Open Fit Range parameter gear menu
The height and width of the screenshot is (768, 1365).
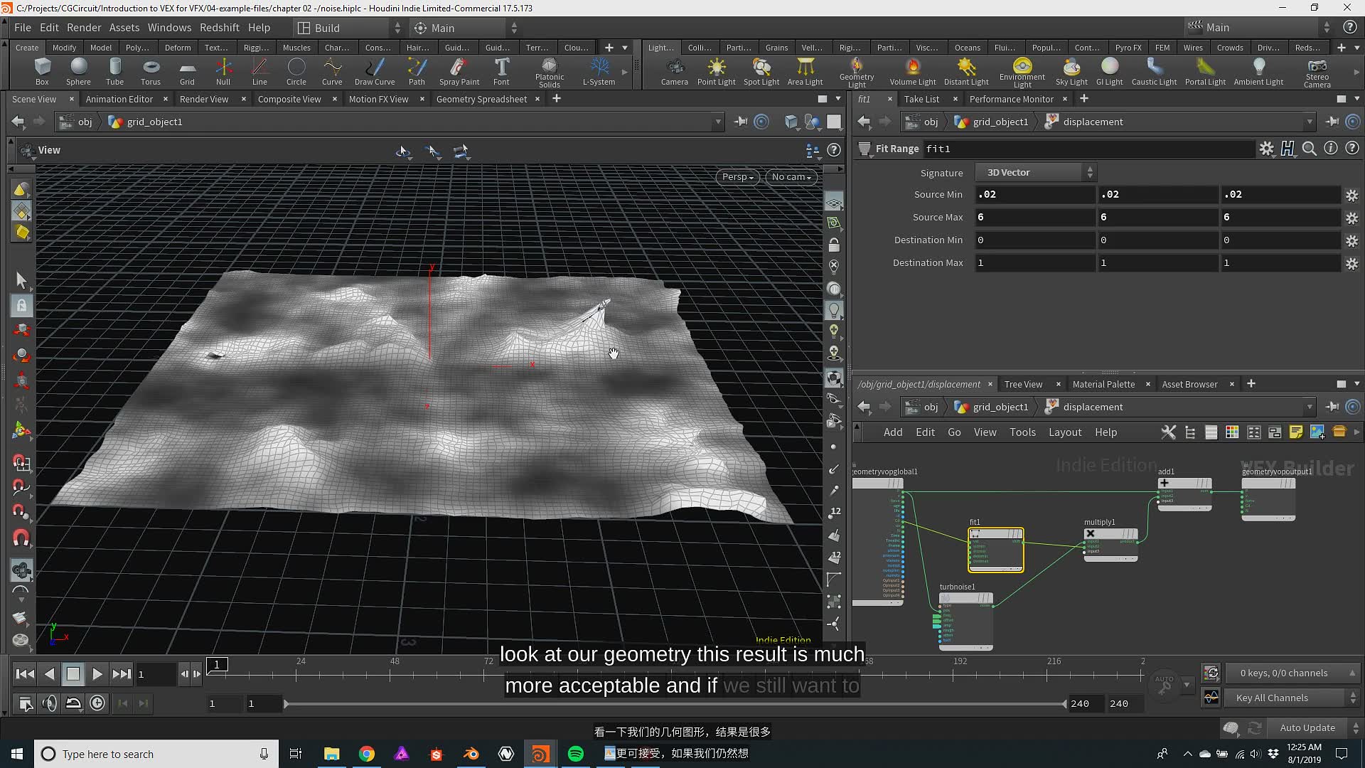click(x=1266, y=149)
